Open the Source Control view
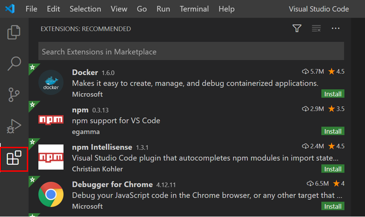The image size is (365, 217). coord(14,95)
